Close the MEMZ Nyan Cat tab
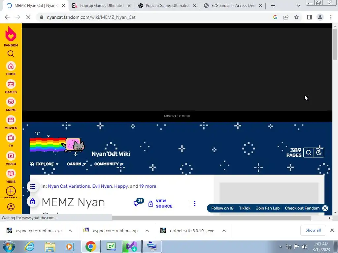The width and height of the screenshot is (338, 253). point(63,6)
